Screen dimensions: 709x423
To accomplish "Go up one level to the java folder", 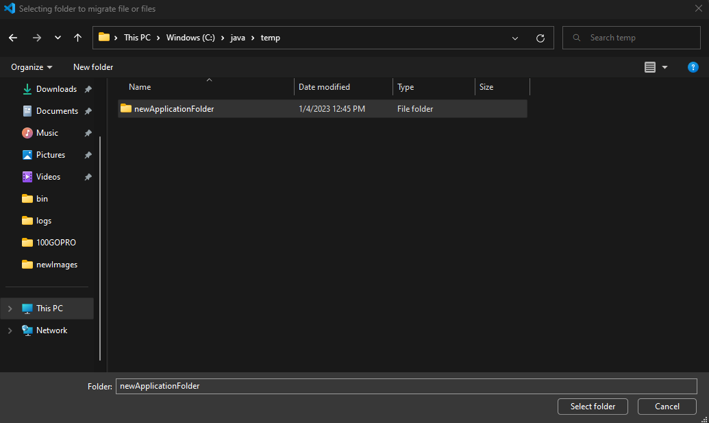I will (77, 38).
